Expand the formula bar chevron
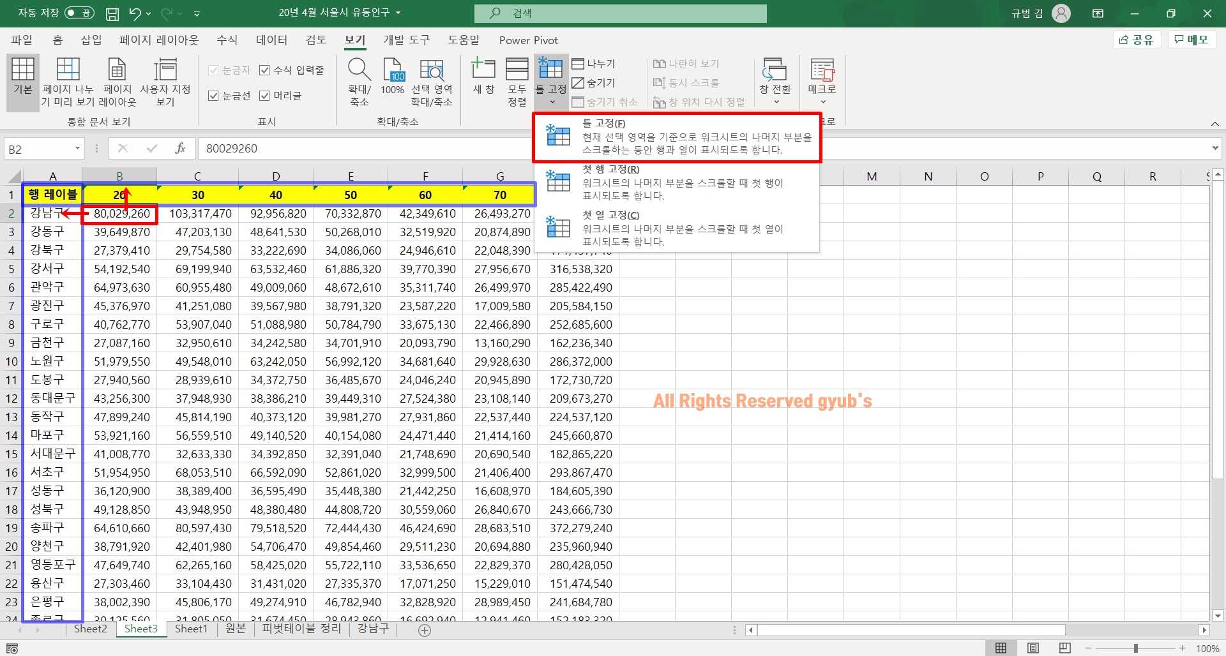The height and width of the screenshot is (656, 1226). [1215, 148]
